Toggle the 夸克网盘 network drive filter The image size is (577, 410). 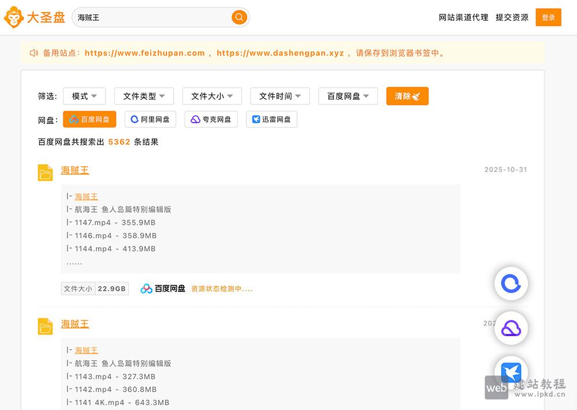click(211, 119)
